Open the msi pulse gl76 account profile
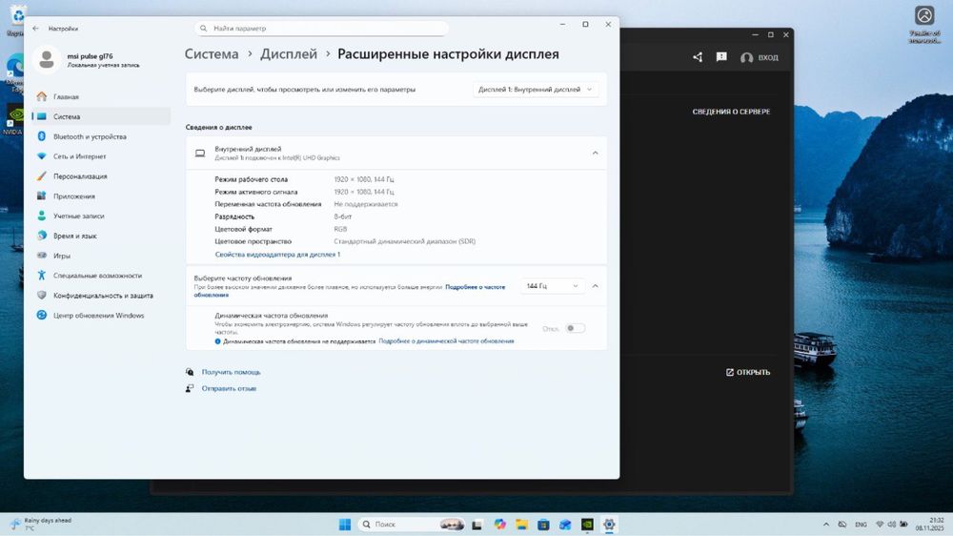 88,60
